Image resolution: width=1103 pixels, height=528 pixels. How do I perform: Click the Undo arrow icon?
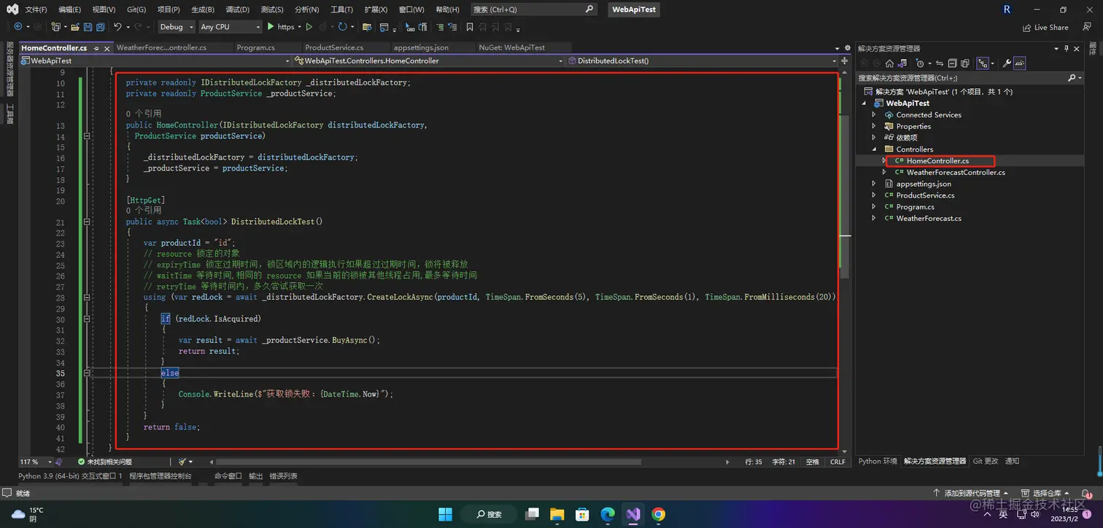click(x=117, y=27)
